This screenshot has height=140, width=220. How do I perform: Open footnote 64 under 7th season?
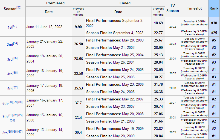click(12, 120)
